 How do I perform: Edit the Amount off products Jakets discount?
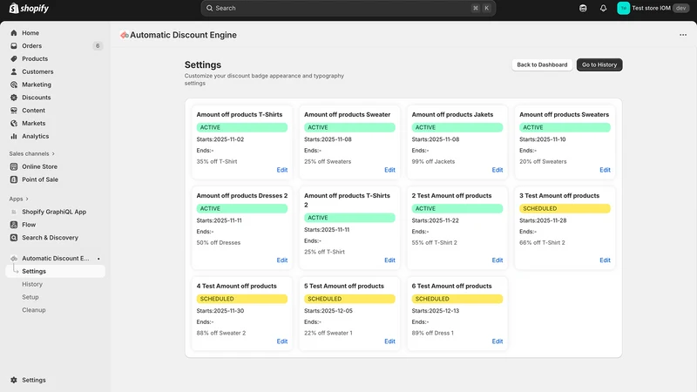point(497,170)
